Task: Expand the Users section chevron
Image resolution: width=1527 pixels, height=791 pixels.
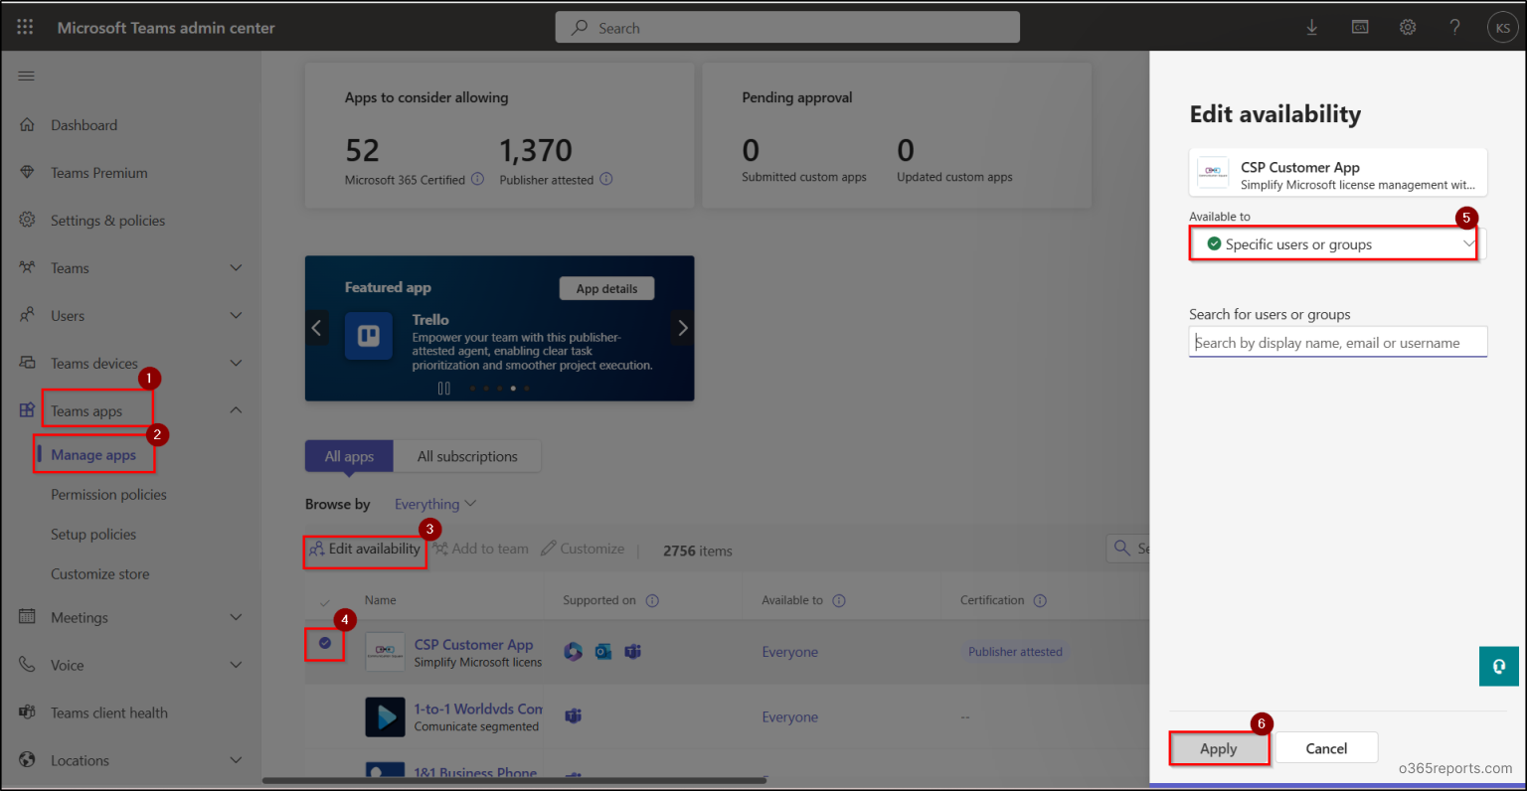Action: click(x=236, y=316)
